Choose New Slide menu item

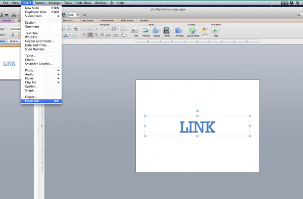pyautogui.click(x=41, y=8)
